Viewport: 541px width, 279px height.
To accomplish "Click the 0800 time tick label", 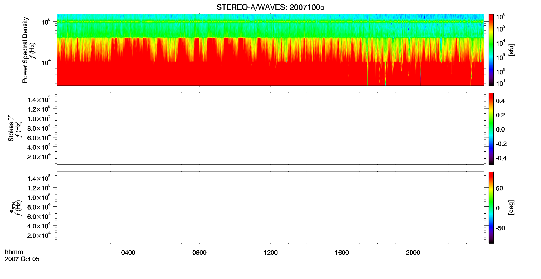I will (x=199, y=253).
